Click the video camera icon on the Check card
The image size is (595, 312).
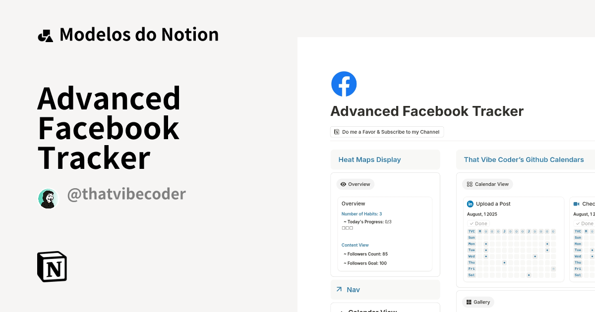click(x=577, y=204)
